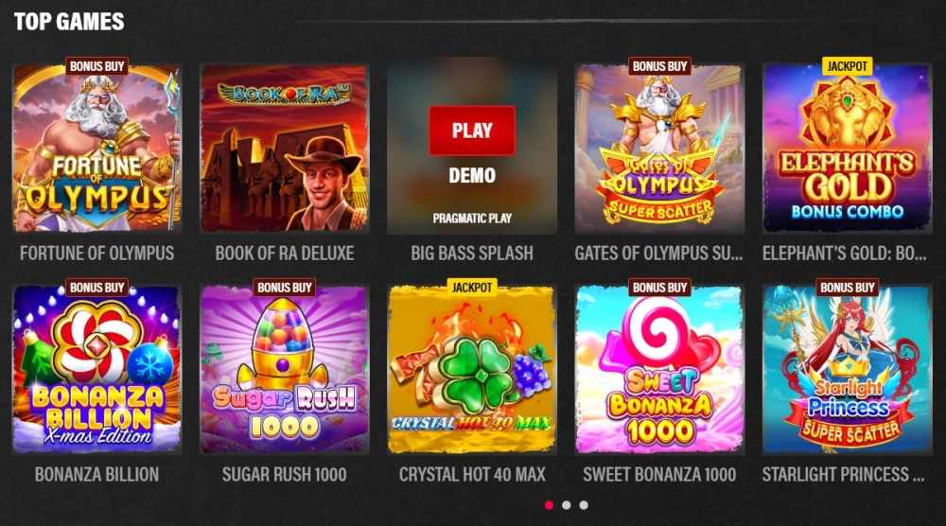Open the Book of Ra Deluxe thumbnail
The height and width of the screenshot is (526, 946).
(284, 148)
